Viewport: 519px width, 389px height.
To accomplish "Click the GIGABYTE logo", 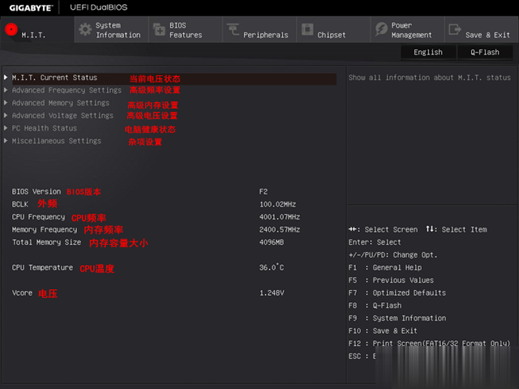I will click(x=31, y=7).
